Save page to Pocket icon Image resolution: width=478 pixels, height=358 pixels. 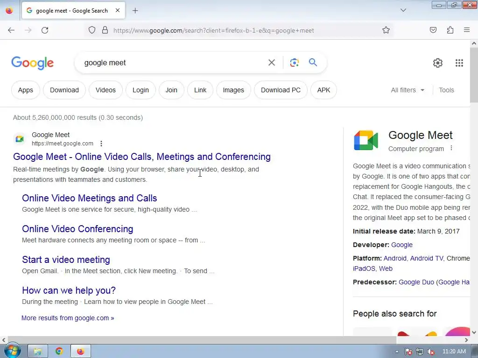click(x=433, y=30)
